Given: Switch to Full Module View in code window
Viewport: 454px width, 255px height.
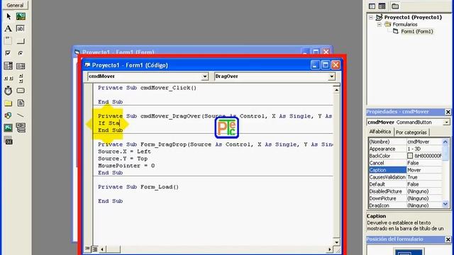Looking at the screenshot, I should 94,249.
